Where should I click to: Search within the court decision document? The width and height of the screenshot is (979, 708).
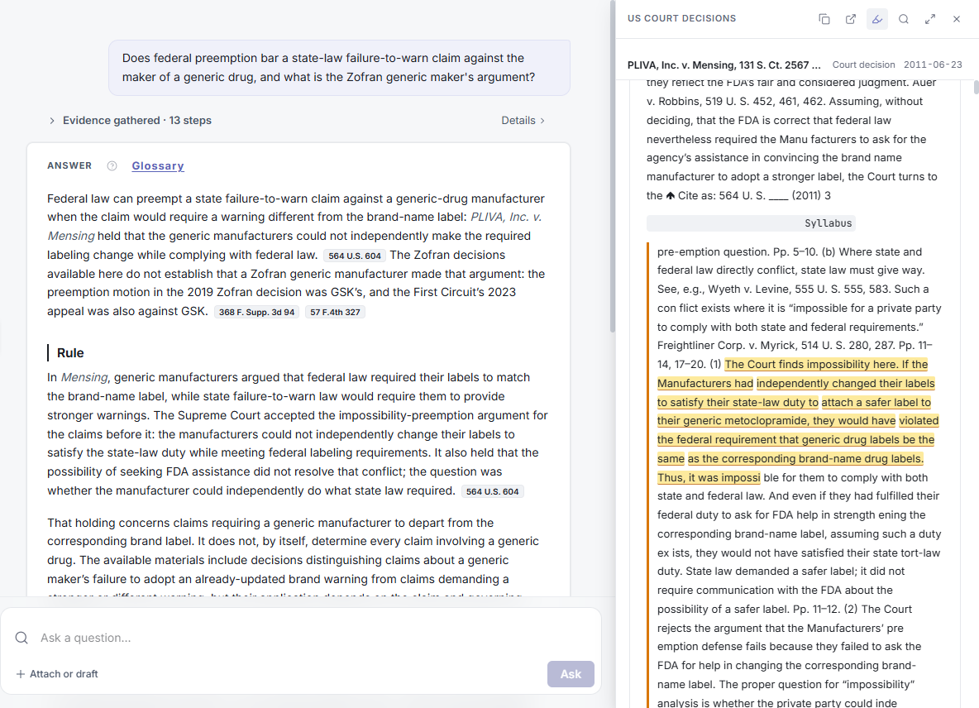[x=904, y=19]
